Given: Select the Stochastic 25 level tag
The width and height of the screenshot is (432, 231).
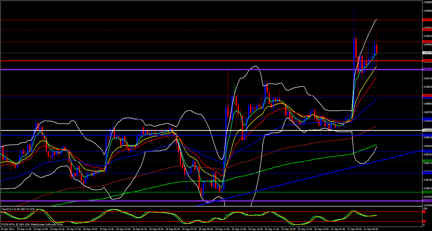Looking at the screenshot, I should pos(425,221).
